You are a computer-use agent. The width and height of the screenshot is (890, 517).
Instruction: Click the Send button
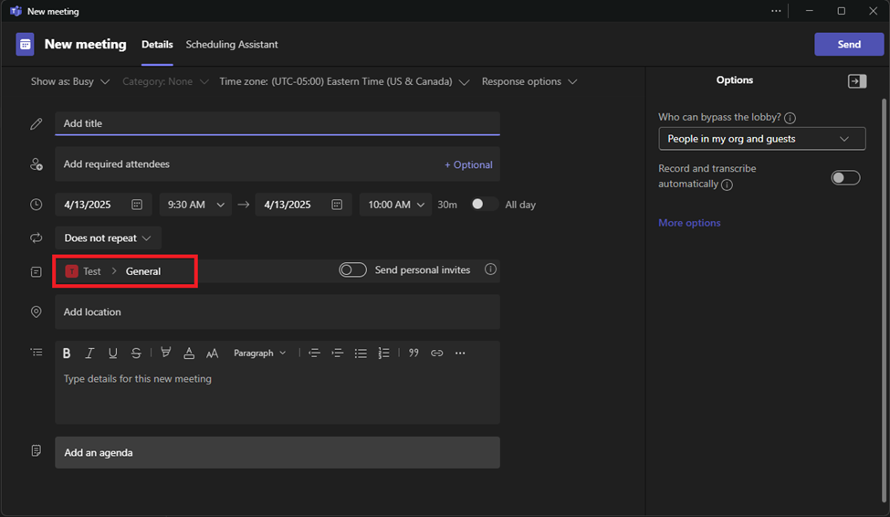(849, 45)
